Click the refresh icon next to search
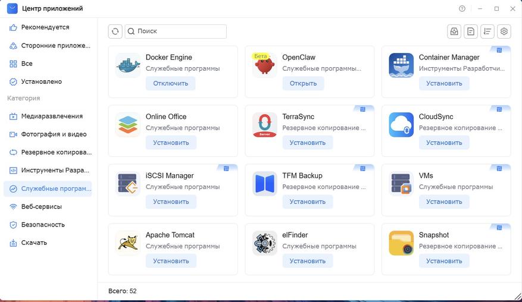 click(x=115, y=32)
